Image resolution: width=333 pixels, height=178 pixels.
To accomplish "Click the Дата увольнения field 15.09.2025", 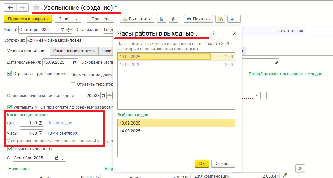I will (57, 62).
